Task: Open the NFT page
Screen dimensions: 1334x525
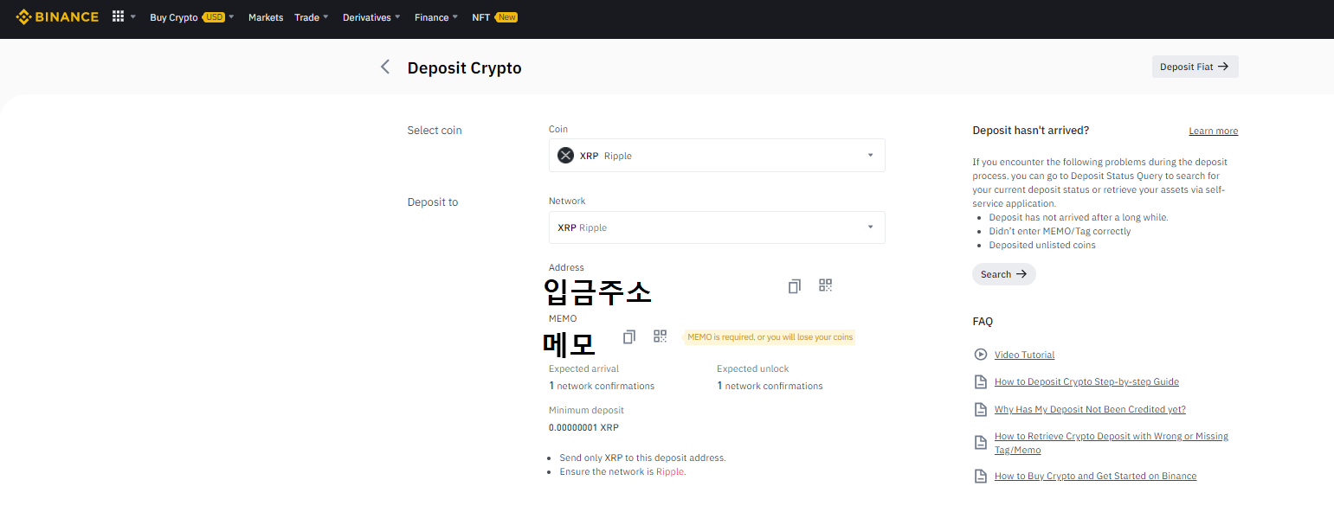Action: (x=481, y=17)
